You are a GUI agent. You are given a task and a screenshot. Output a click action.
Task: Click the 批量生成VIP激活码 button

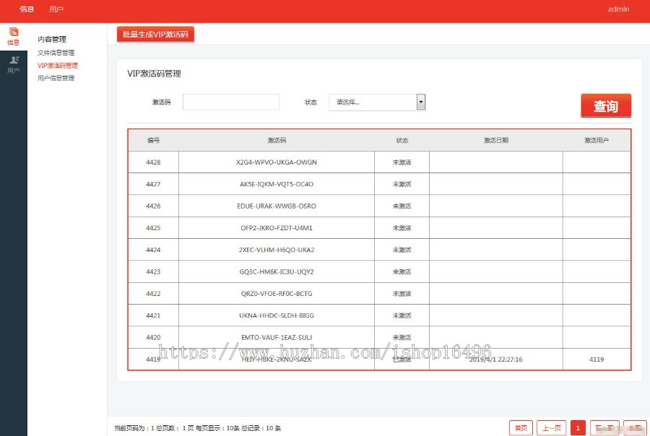coord(155,34)
